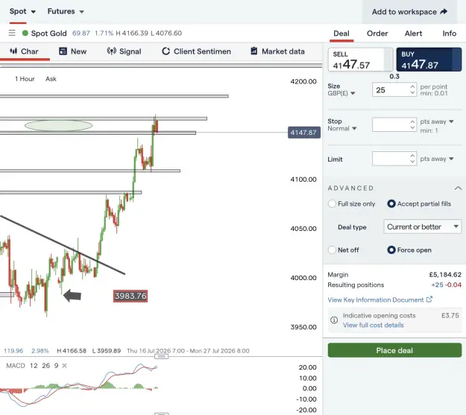The width and height of the screenshot is (466, 415).
Task: Collapse the ADVANCED section chevron
Action: (x=458, y=188)
